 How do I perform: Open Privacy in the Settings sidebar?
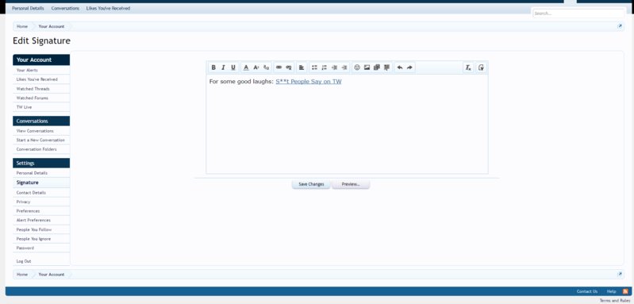[23, 202]
